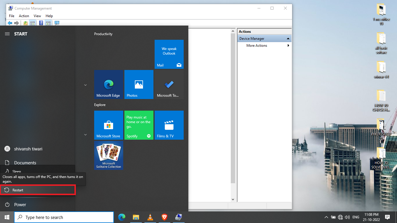Click the chevron beside the Explore tile group

85,135
